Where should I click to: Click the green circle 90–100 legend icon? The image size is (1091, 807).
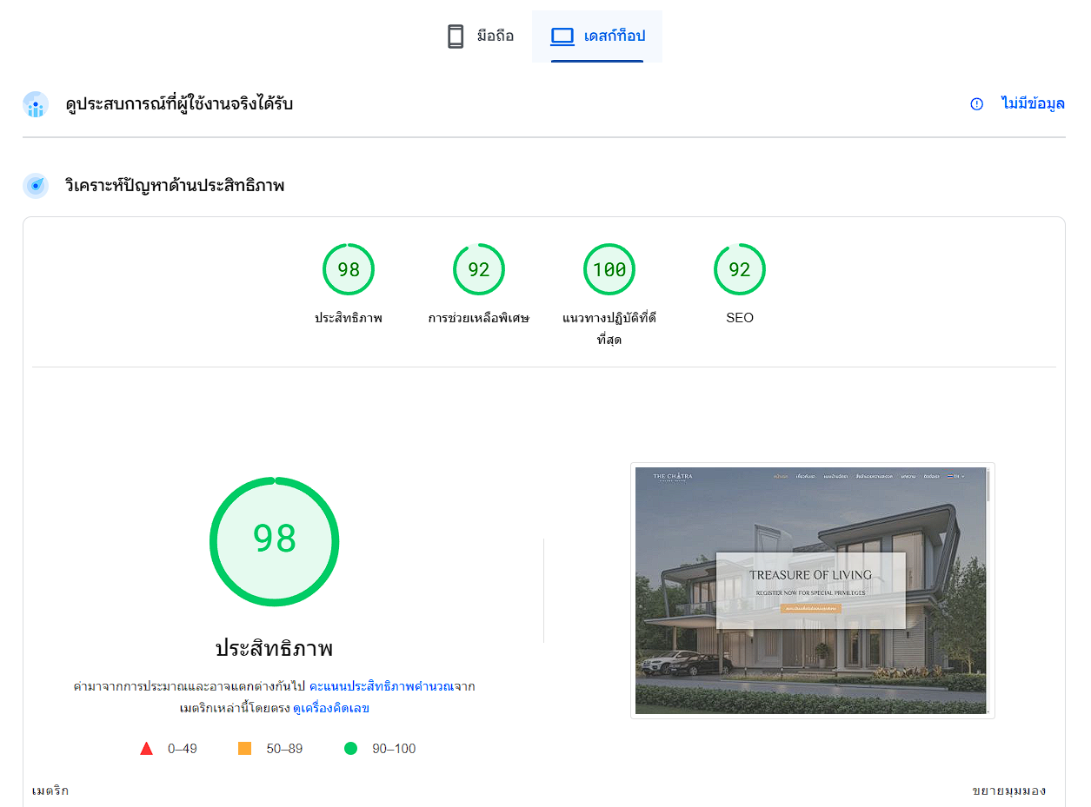351,748
